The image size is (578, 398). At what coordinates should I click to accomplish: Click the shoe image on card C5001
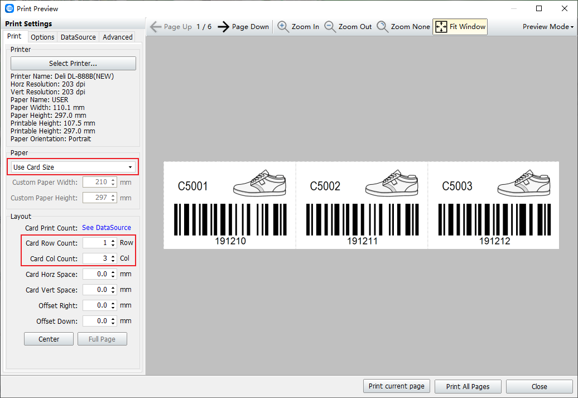point(259,183)
